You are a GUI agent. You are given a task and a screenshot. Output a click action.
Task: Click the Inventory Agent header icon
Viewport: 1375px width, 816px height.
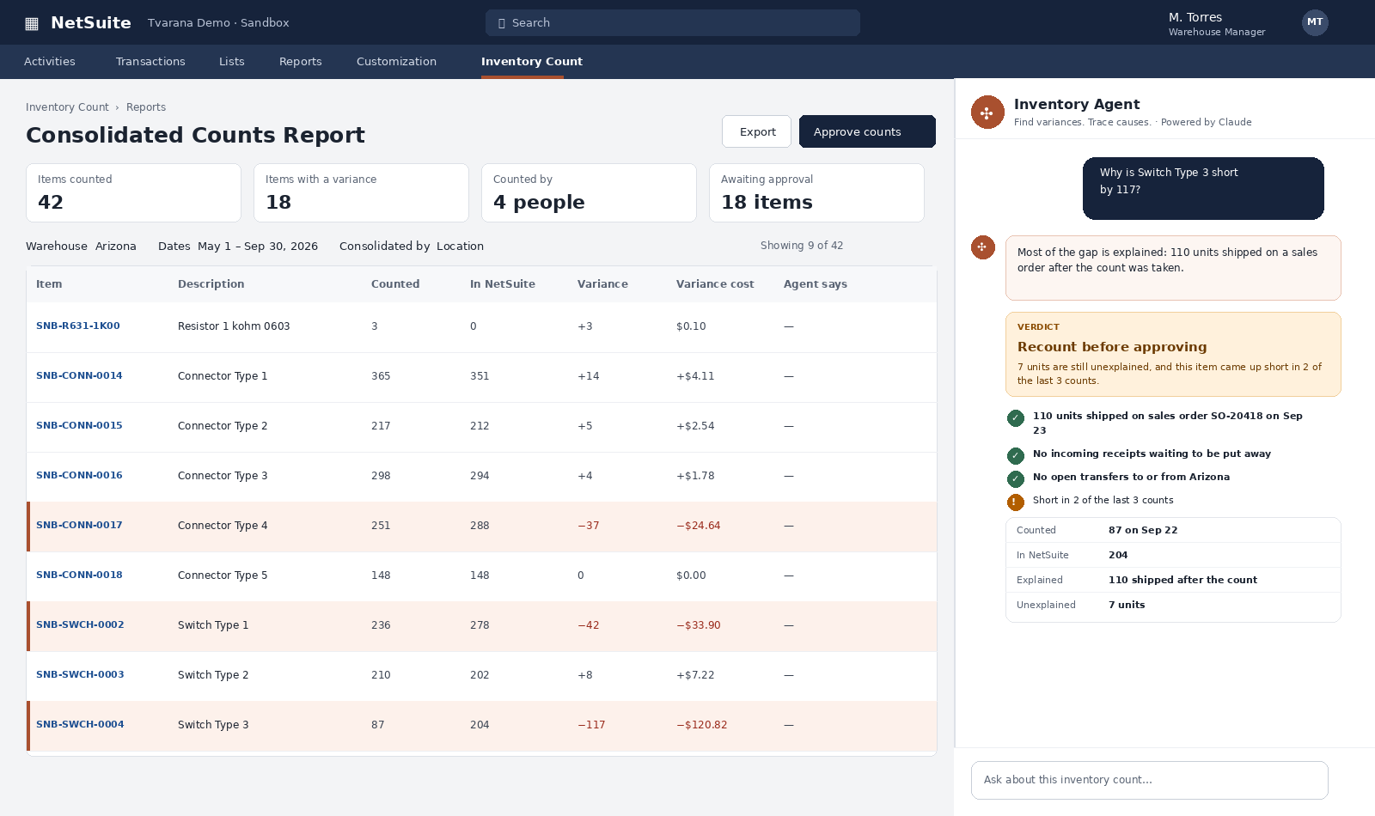[x=987, y=113]
